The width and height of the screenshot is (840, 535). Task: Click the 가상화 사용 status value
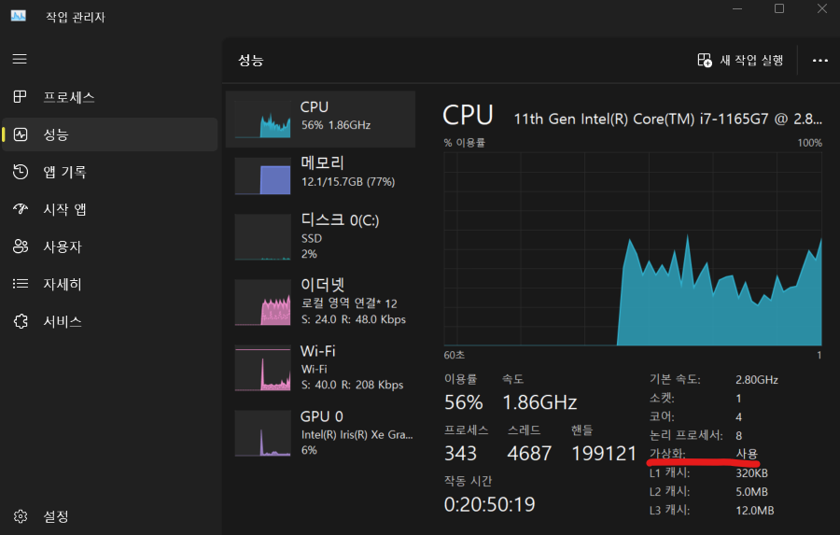tap(747, 454)
